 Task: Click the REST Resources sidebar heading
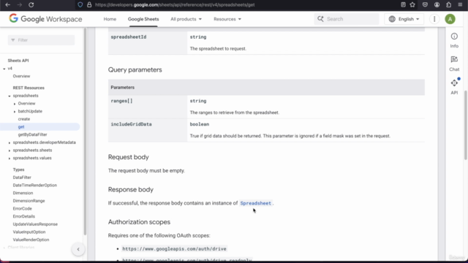pos(29,88)
